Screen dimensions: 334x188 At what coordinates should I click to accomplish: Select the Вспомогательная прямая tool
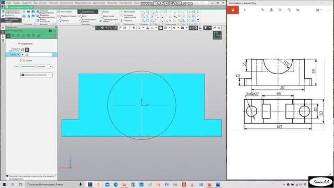pos(88,20)
